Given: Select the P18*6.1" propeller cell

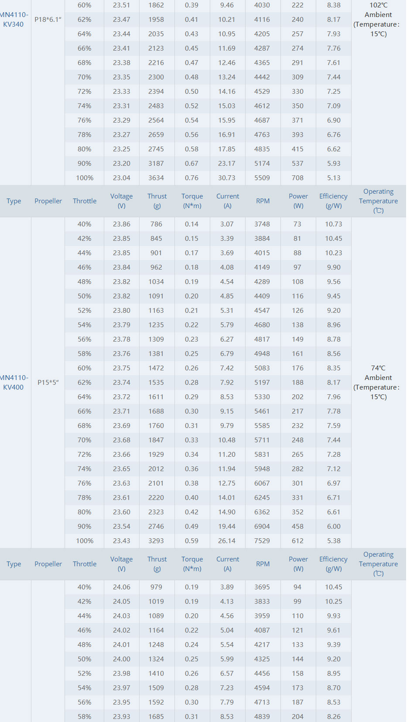Looking at the screenshot, I should point(48,20).
